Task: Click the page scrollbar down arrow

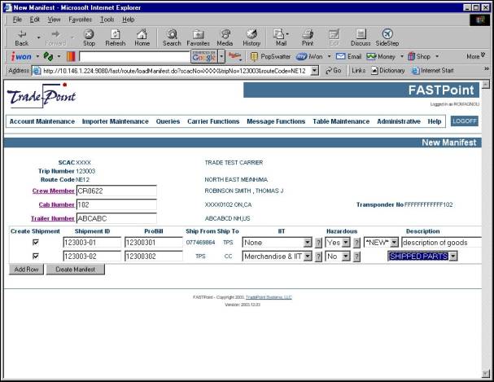Action: (486, 374)
